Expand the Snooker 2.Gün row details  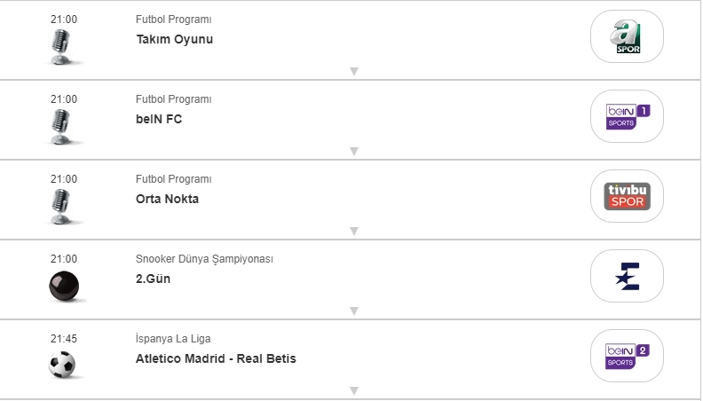353,311
